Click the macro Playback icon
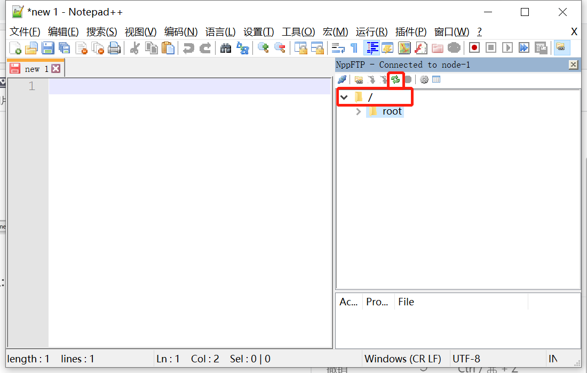The height and width of the screenshot is (373, 587). (507, 48)
